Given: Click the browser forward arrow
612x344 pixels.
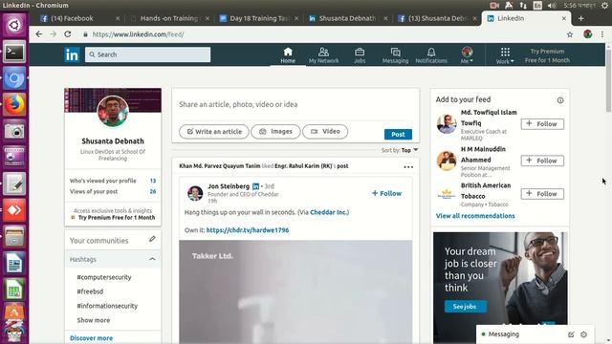Looking at the screenshot, I should [54, 34].
